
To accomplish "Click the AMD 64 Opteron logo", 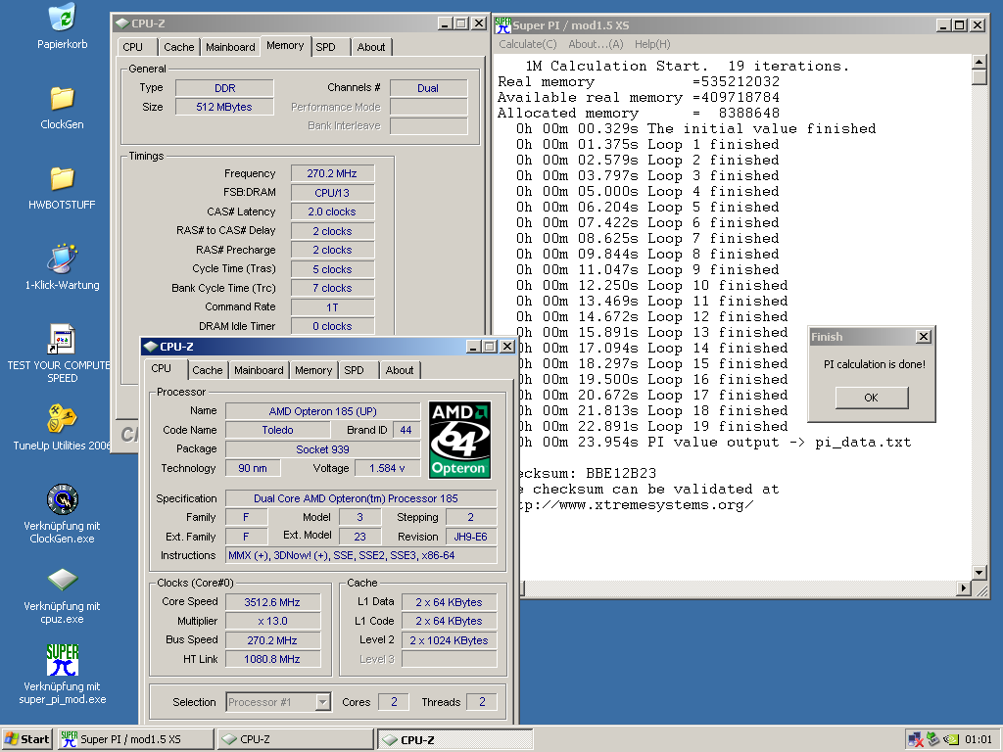I will click(459, 440).
